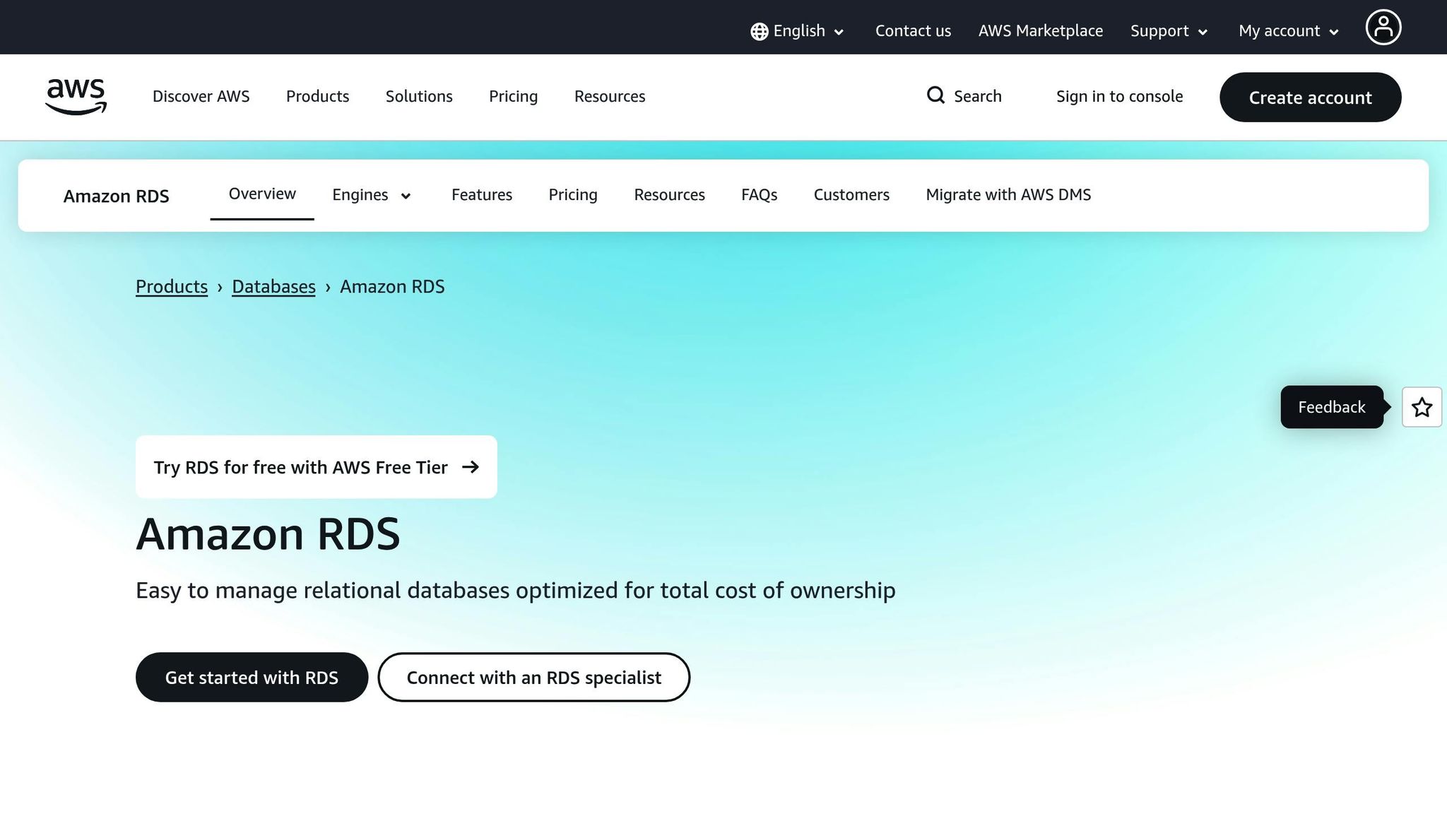
Task: Select the Customers tab
Action: [x=851, y=194]
